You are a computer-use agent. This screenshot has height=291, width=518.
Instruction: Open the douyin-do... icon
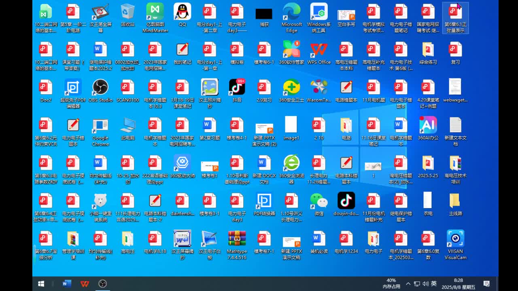(346, 205)
